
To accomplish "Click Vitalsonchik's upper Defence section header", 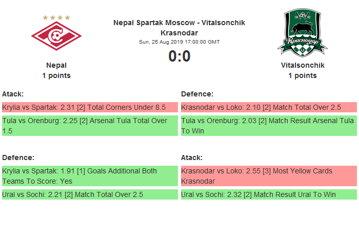I will [x=197, y=94].
